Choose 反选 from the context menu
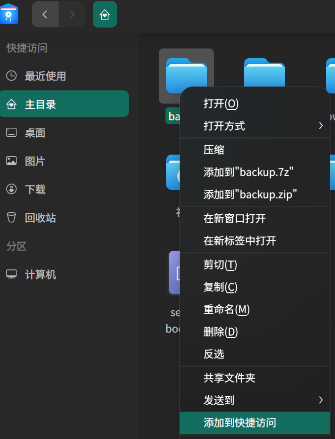The width and height of the screenshot is (335, 439). pyautogui.click(x=255, y=354)
